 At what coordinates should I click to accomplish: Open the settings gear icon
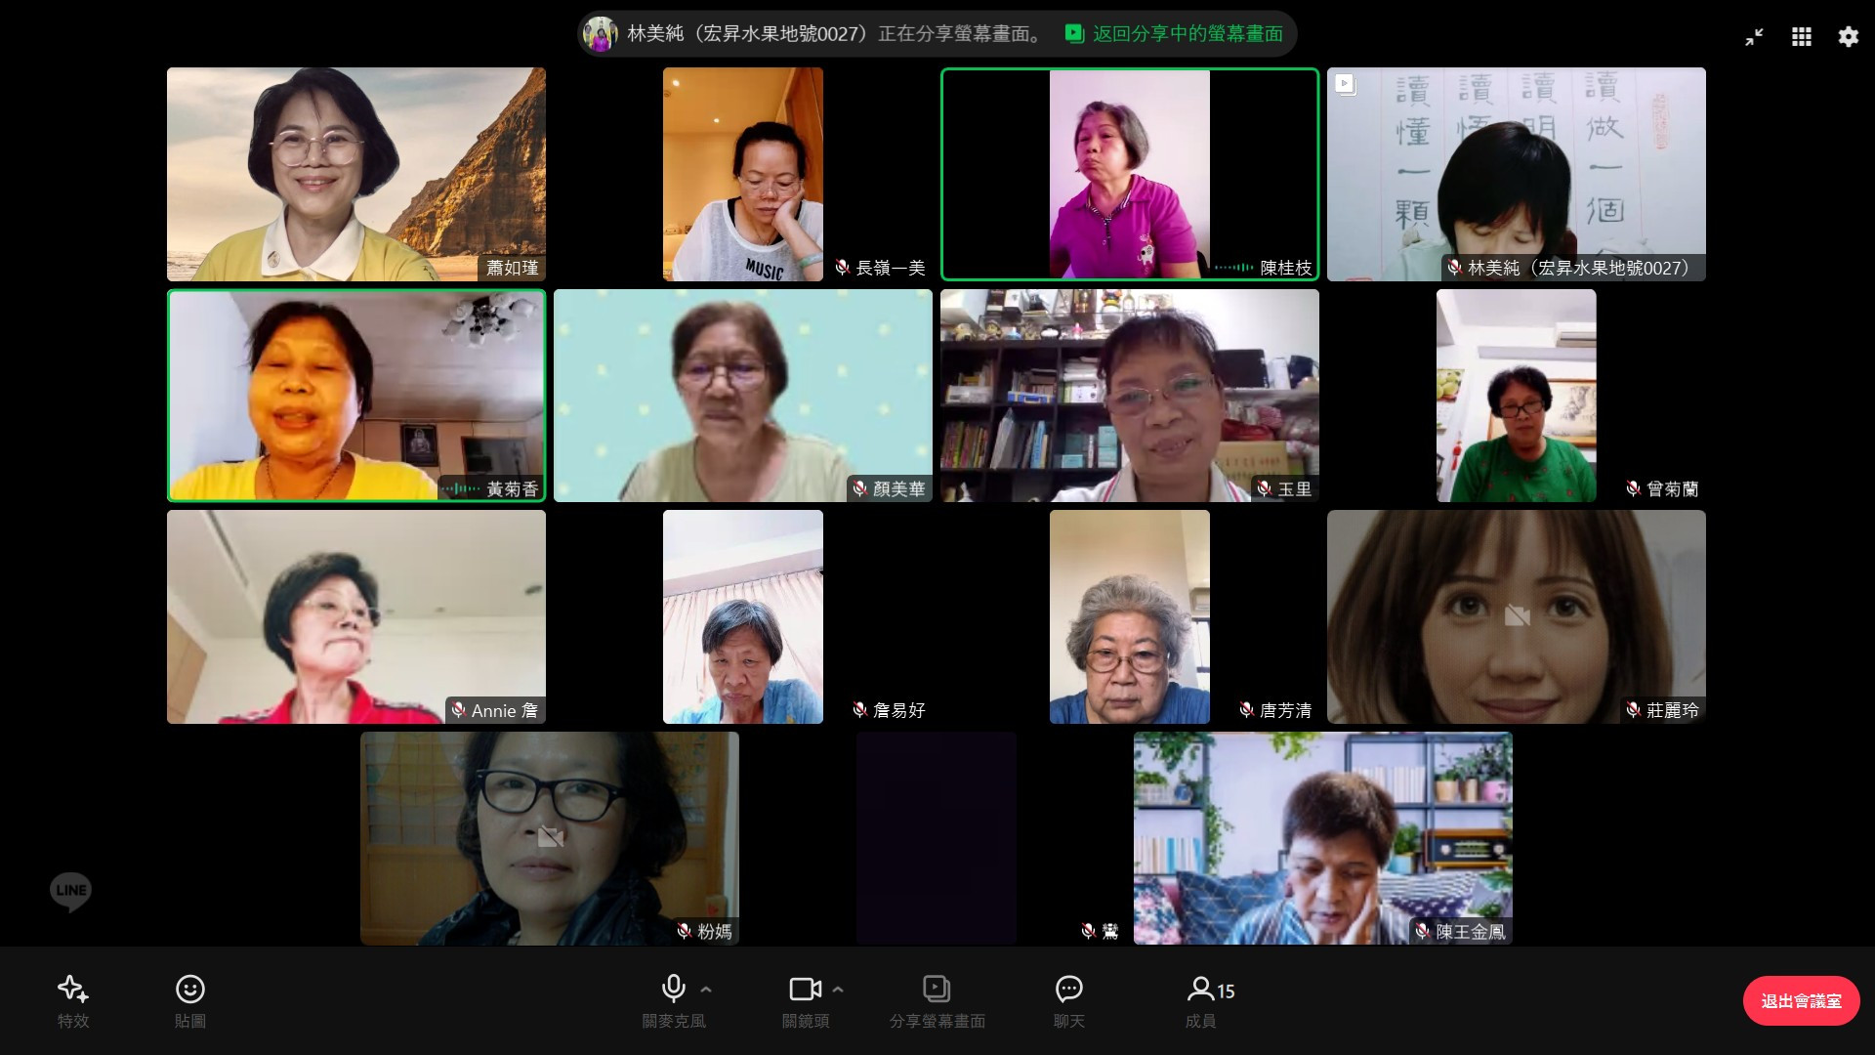[x=1848, y=37]
